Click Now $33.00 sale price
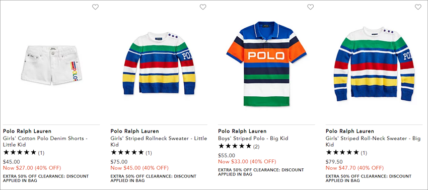 [x=247, y=161]
